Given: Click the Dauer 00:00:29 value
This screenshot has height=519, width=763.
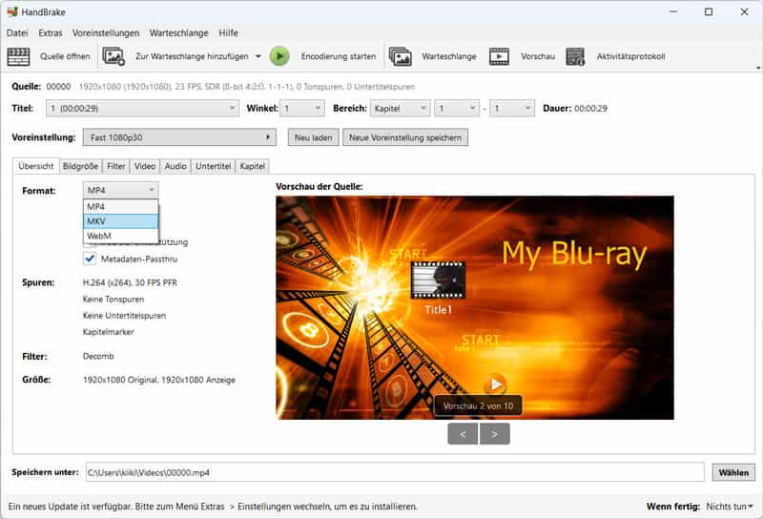Looking at the screenshot, I should 590,108.
